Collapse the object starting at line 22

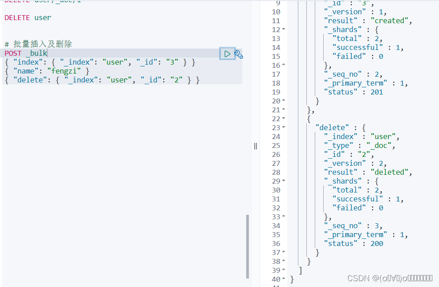pos(284,118)
